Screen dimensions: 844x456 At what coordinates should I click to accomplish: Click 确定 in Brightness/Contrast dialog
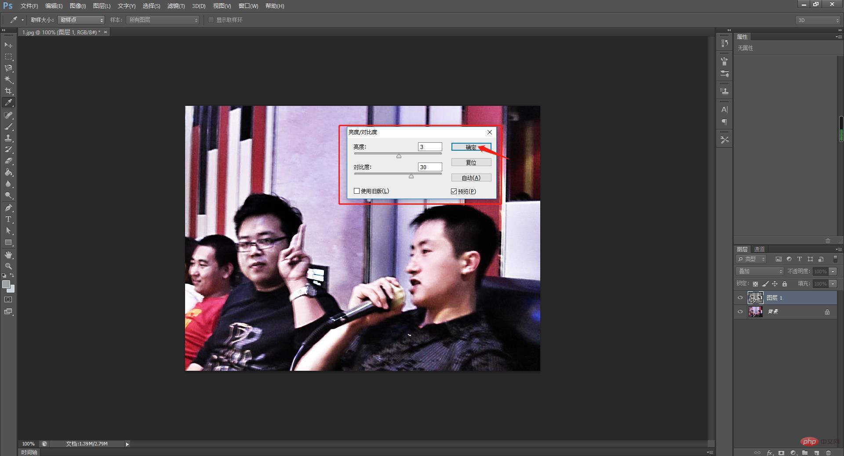[471, 147]
